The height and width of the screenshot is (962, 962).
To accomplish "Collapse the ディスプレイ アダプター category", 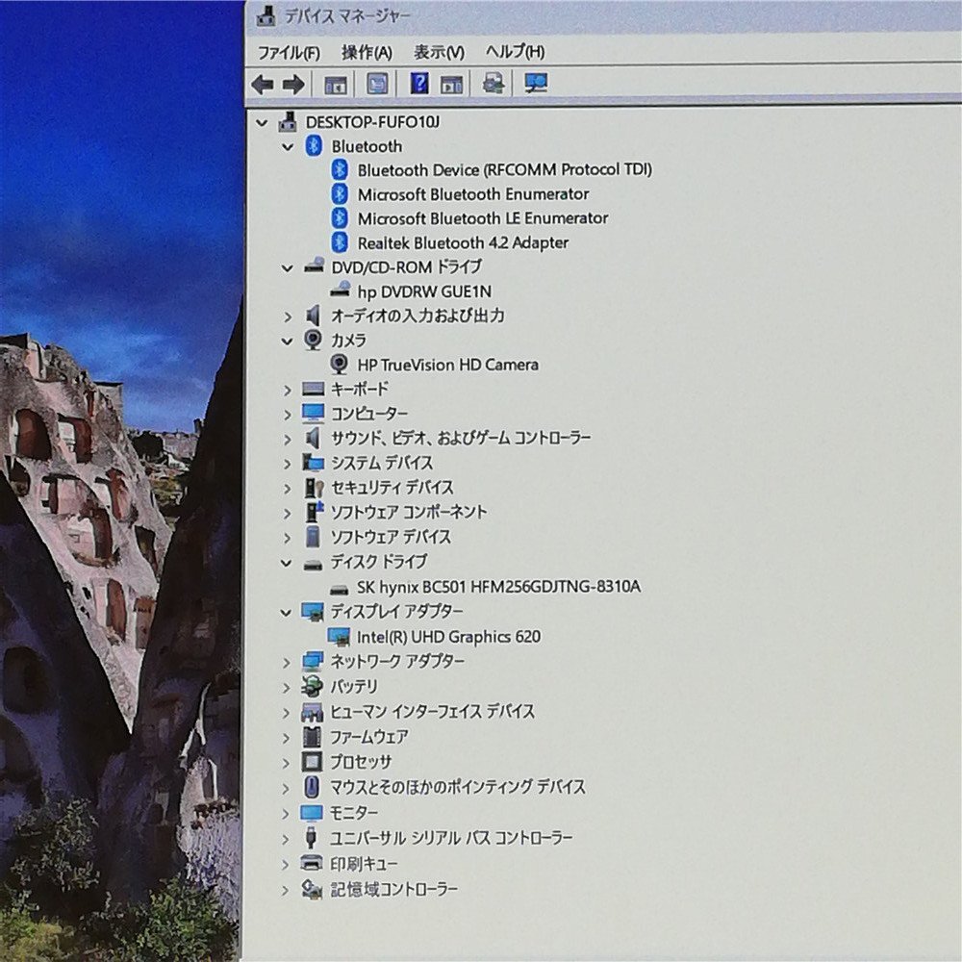I will pyautogui.click(x=287, y=612).
